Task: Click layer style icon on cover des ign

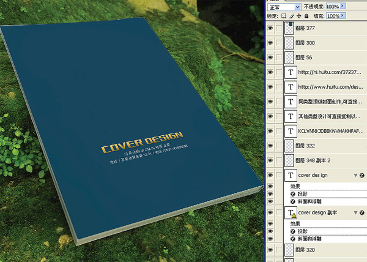Action: click(x=362, y=175)
